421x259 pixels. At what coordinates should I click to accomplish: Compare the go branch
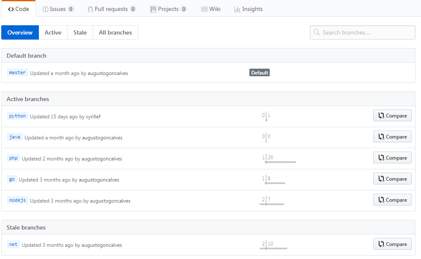click(x=392, y=179)
